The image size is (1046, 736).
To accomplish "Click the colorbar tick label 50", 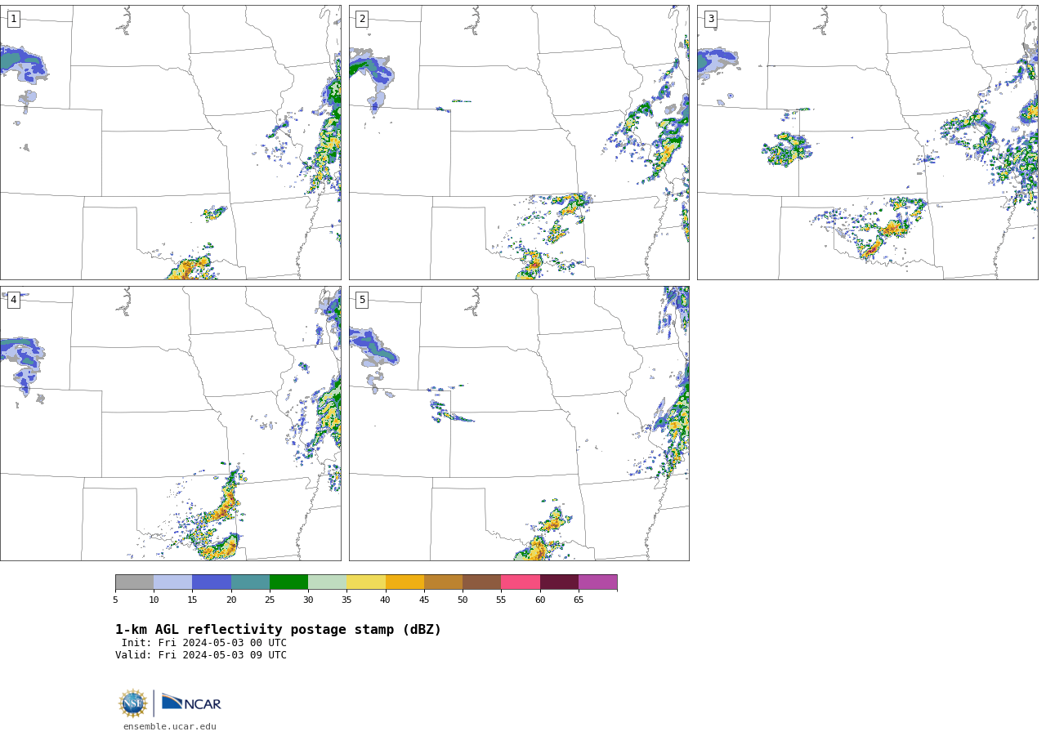I will (x=463, y=600).
